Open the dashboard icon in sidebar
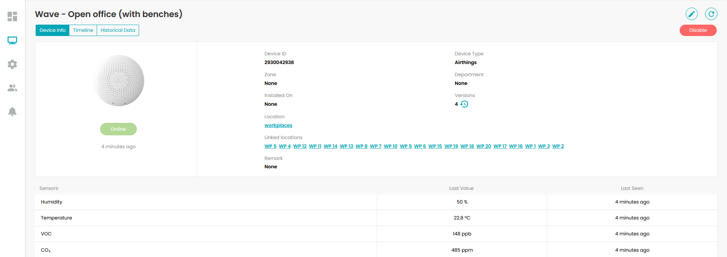The width and height of the screenshot is (727, 257). coord(12,16)
